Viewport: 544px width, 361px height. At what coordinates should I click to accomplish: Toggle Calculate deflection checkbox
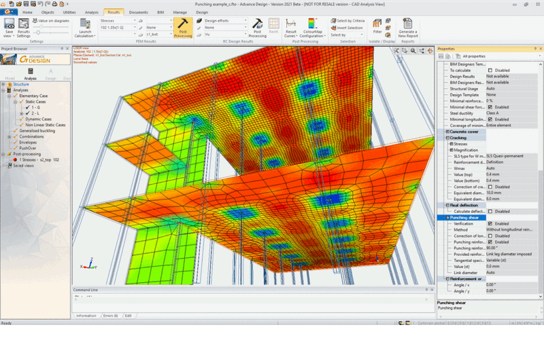pyautogui.click(x=490, y=212)
